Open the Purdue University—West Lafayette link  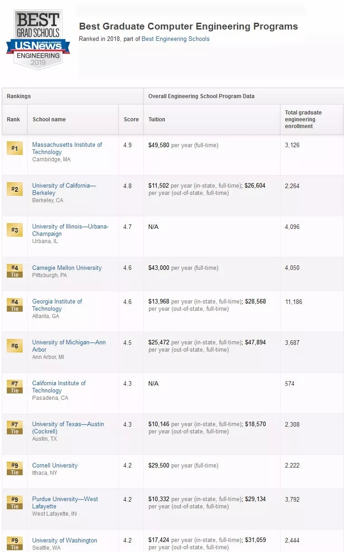(65, 502)
